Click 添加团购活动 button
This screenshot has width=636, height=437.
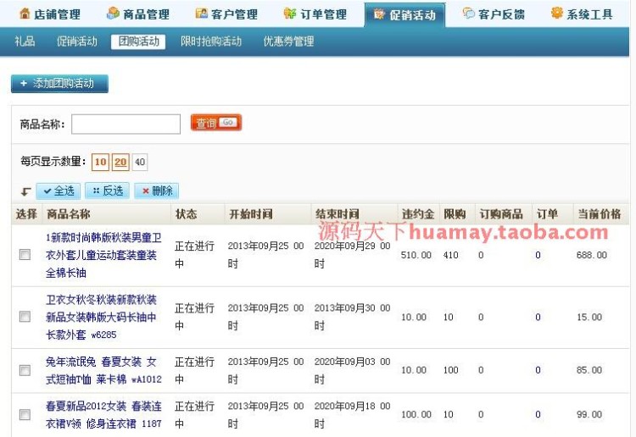[x=59, y=84]
